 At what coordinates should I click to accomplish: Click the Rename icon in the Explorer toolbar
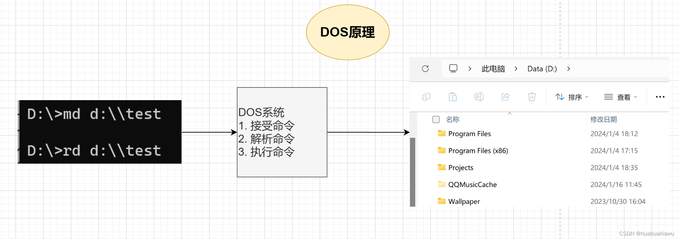(x=479, y=97)
